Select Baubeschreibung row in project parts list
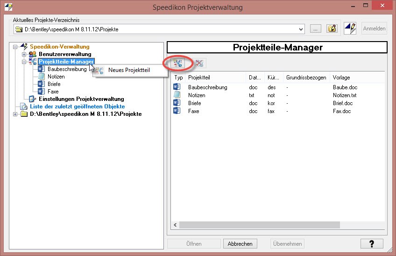Viewport: 396px width, 256px height. click(278, 87)
